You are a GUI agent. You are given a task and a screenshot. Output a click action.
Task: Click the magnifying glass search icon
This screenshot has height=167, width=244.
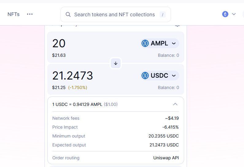point(68,14)
